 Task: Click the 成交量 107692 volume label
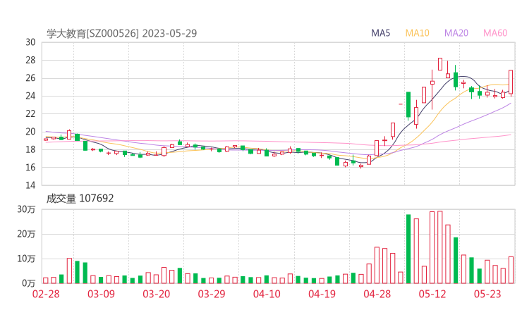(x=80, y=198)
